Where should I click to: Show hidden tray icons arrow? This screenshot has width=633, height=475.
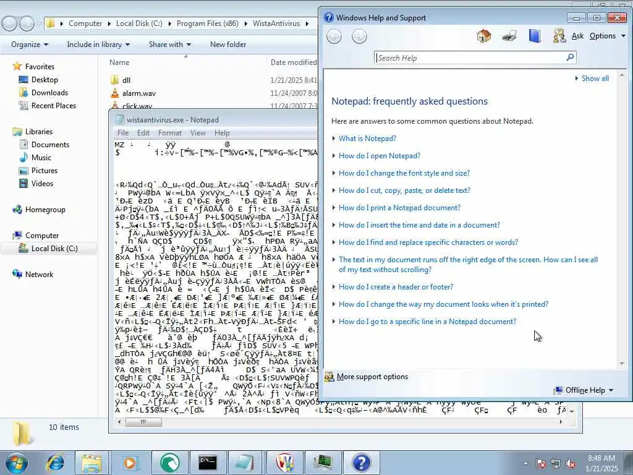click(x=525, y=464)
